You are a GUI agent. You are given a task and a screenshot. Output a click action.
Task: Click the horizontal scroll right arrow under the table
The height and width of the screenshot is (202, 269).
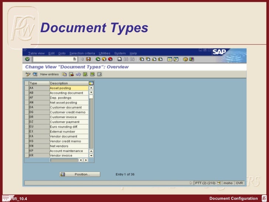(86, 160)
